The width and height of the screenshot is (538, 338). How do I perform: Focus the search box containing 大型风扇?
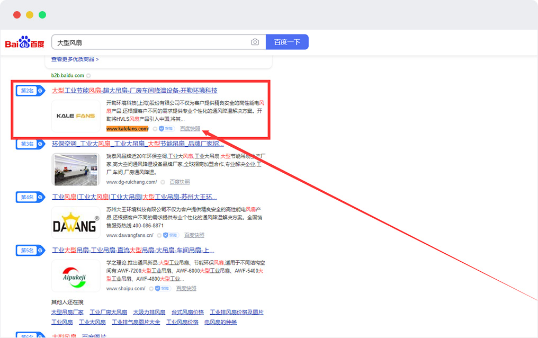coord(158,42)
